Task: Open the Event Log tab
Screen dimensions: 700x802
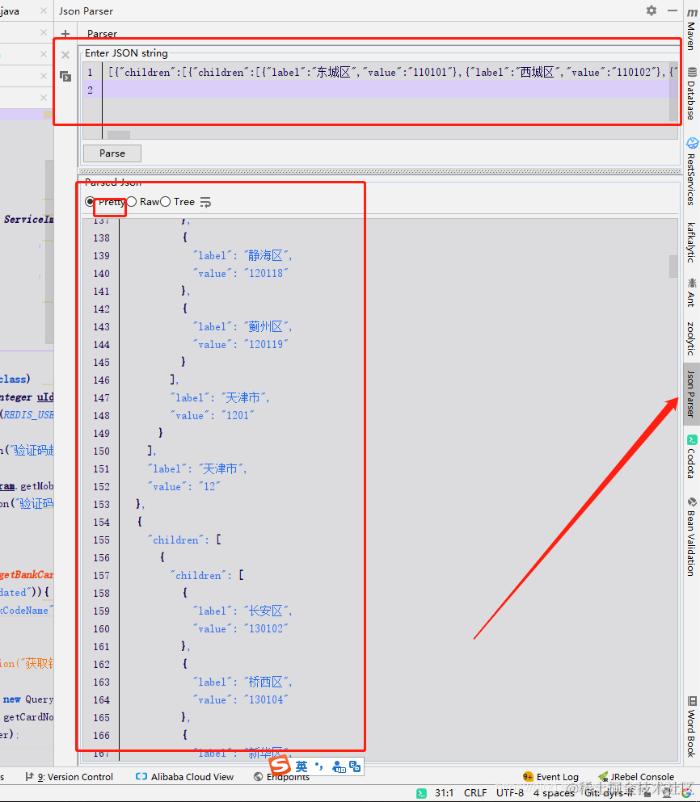Action: click(550, 777)
